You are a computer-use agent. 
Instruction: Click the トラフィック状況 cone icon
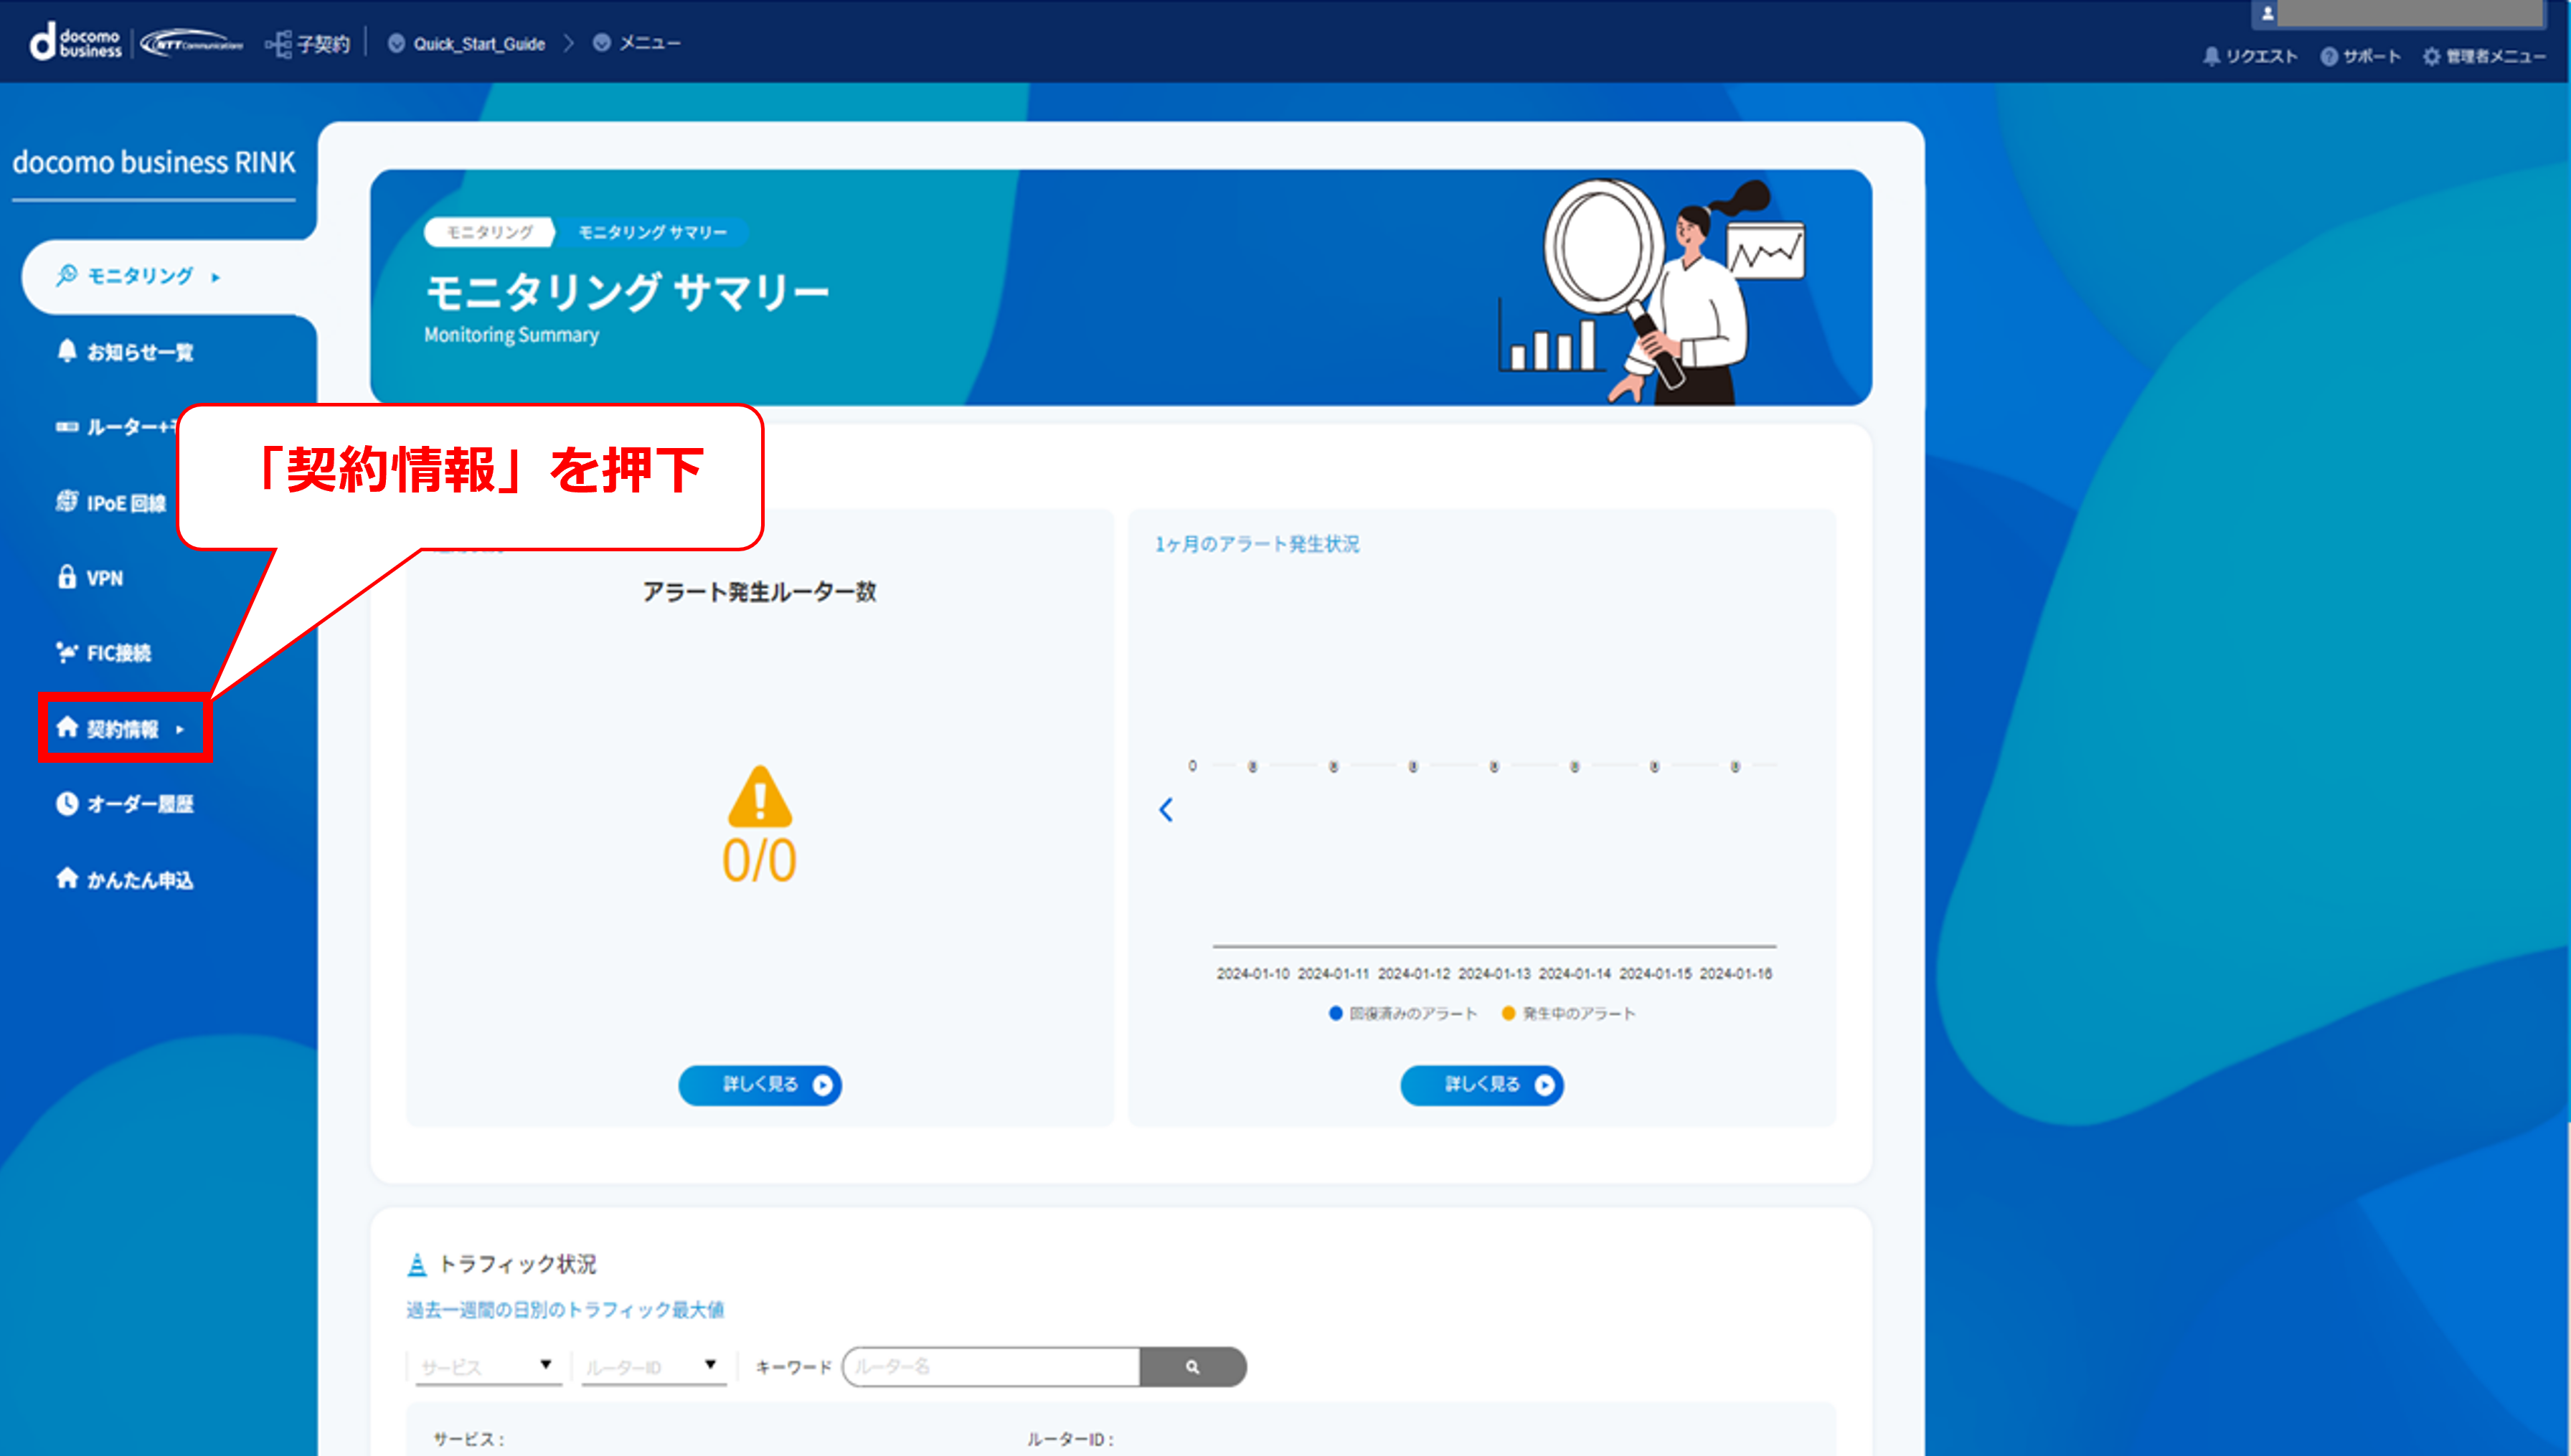tap(418, 1265)
